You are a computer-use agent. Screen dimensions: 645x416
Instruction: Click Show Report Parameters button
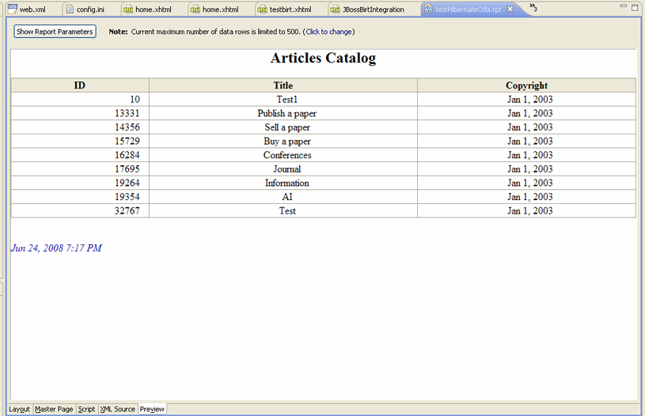pos(55,32)
